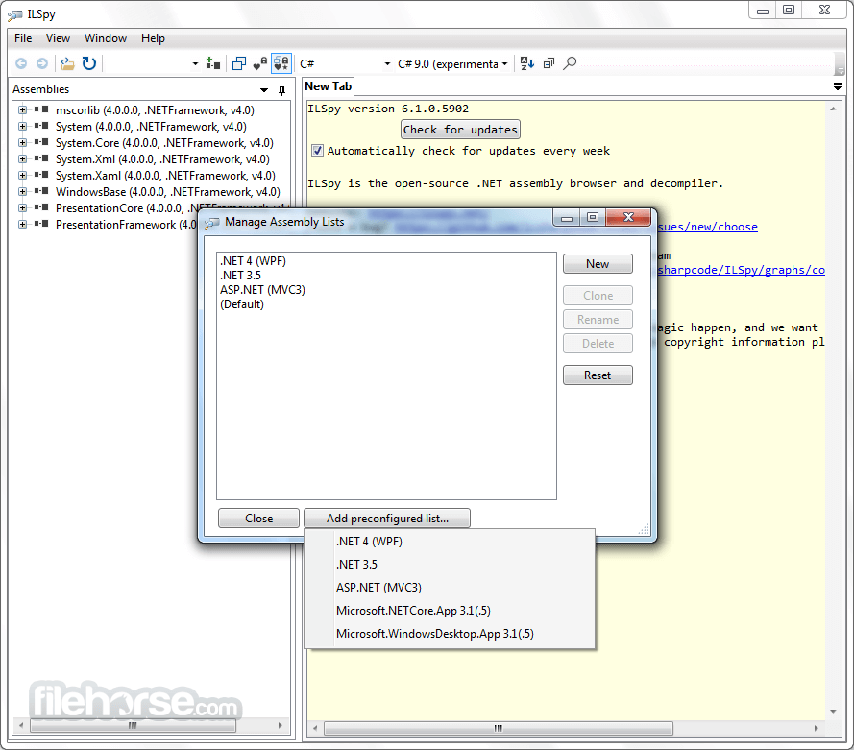Open an assembly file via folder icon
Viewport: 854px width, 750px height.
(67, 63)
